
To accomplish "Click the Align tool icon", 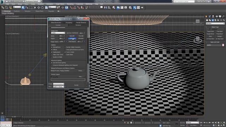I will (109, 7).
